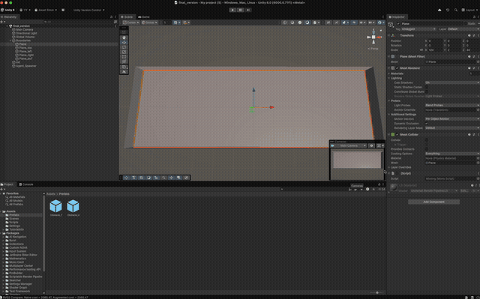Open the Cast Shadows dropdown
The image size is (480, 299).
452,82
